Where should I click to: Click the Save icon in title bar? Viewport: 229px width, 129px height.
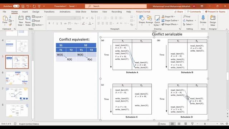[x=23, y=6]
